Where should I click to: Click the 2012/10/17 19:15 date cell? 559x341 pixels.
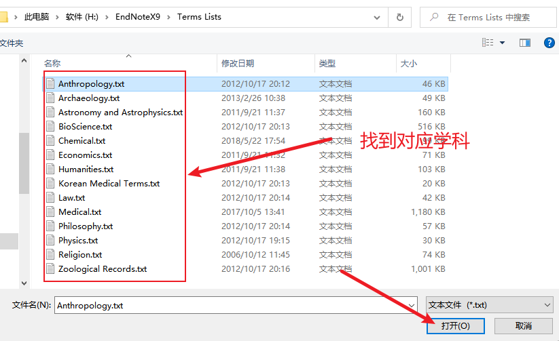click(x=255, y=240)
